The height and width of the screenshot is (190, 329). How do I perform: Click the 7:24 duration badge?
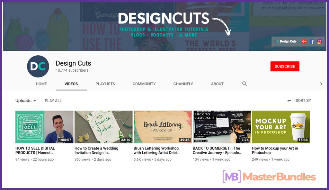pyautogui.click(x=245, y=140)
